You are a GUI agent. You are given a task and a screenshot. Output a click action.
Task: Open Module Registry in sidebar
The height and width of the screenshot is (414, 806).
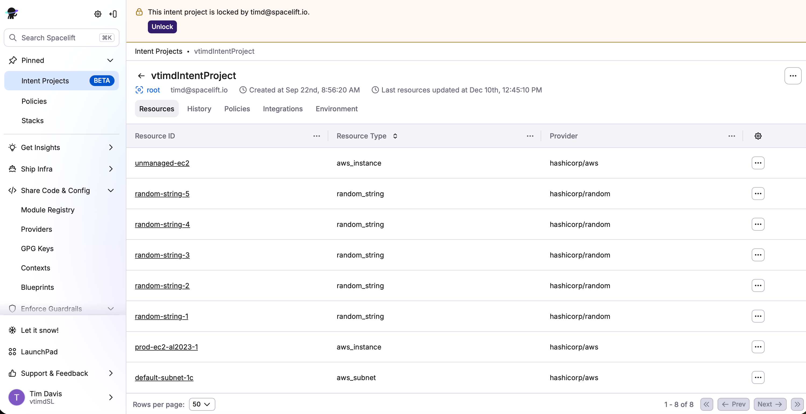click(48, 210)
